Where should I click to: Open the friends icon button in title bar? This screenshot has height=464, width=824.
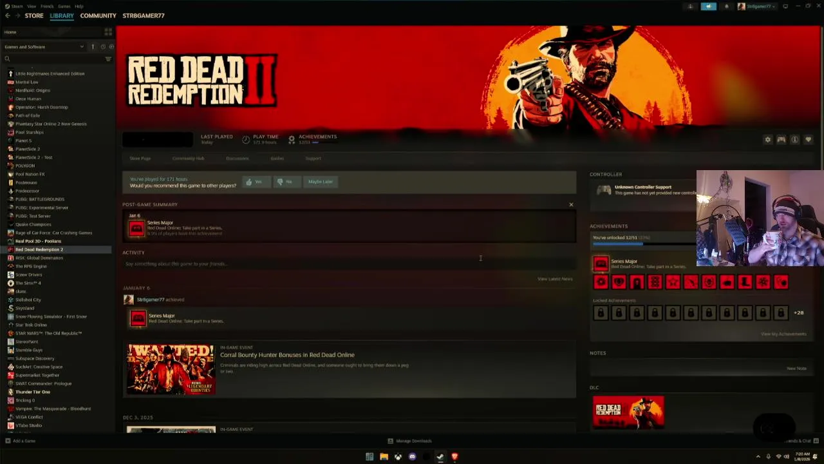[690, 6]
